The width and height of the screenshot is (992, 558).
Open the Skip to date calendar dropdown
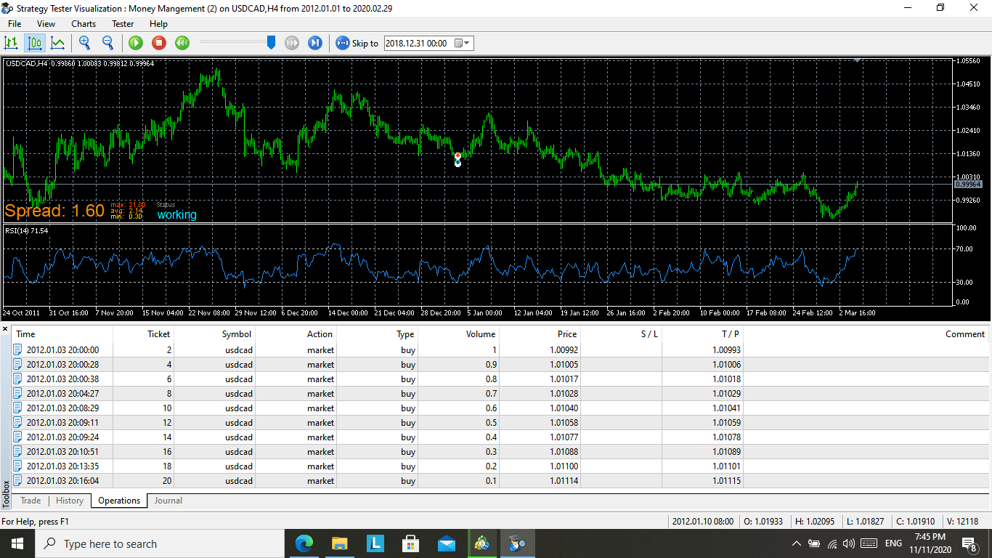pos(463,43)
